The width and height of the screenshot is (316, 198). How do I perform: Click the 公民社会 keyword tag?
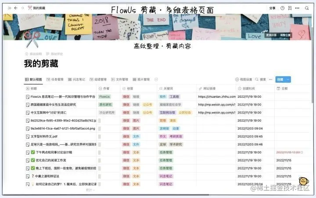185,113
